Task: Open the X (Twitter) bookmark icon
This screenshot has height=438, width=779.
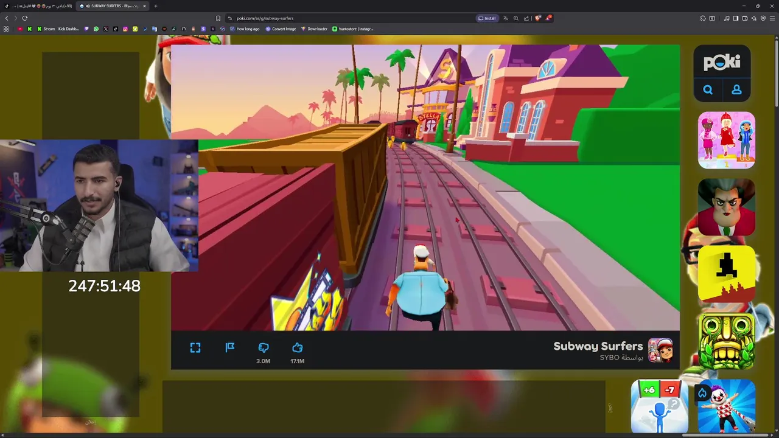Action: tap(106, 29)
